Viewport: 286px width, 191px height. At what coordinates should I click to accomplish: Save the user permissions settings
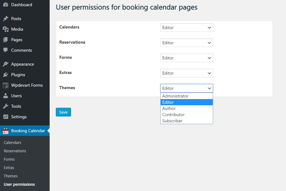click(63, 112)
